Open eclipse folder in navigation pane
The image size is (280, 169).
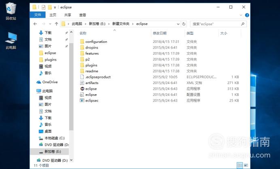(50, 53)
